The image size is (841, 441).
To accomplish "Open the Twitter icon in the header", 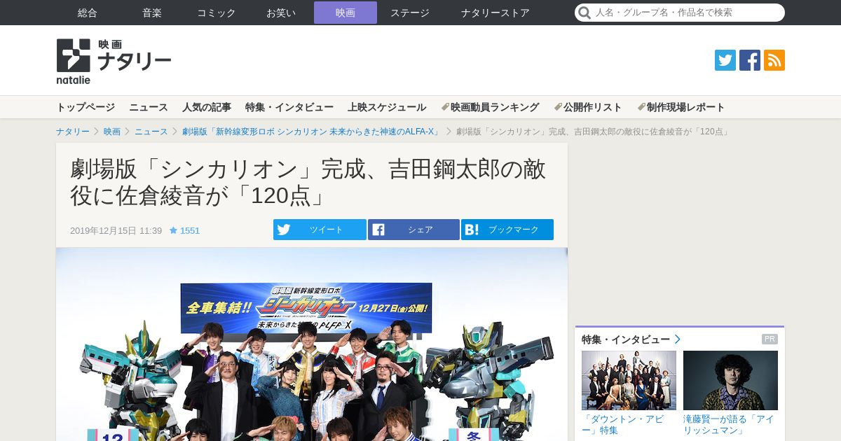I will [725, 60].
